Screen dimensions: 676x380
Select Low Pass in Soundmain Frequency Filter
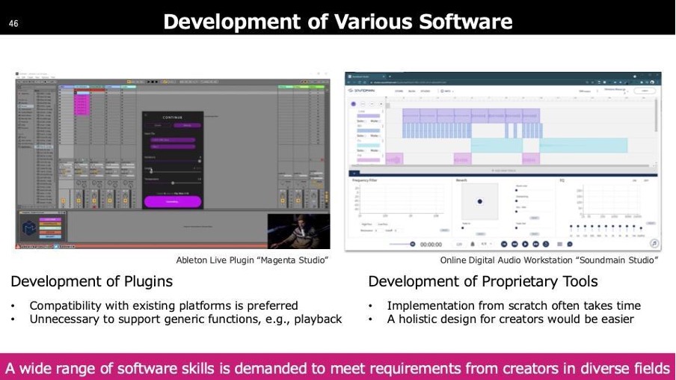(x=382, y=224)
